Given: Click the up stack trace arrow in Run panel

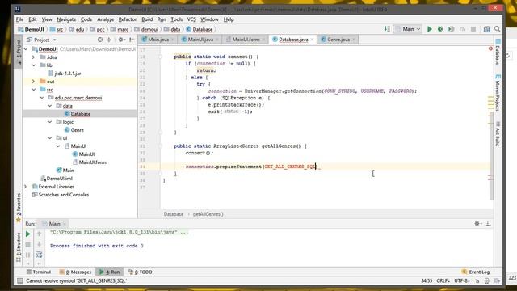Looking at the screenshot, I should (x=39, y=234).
